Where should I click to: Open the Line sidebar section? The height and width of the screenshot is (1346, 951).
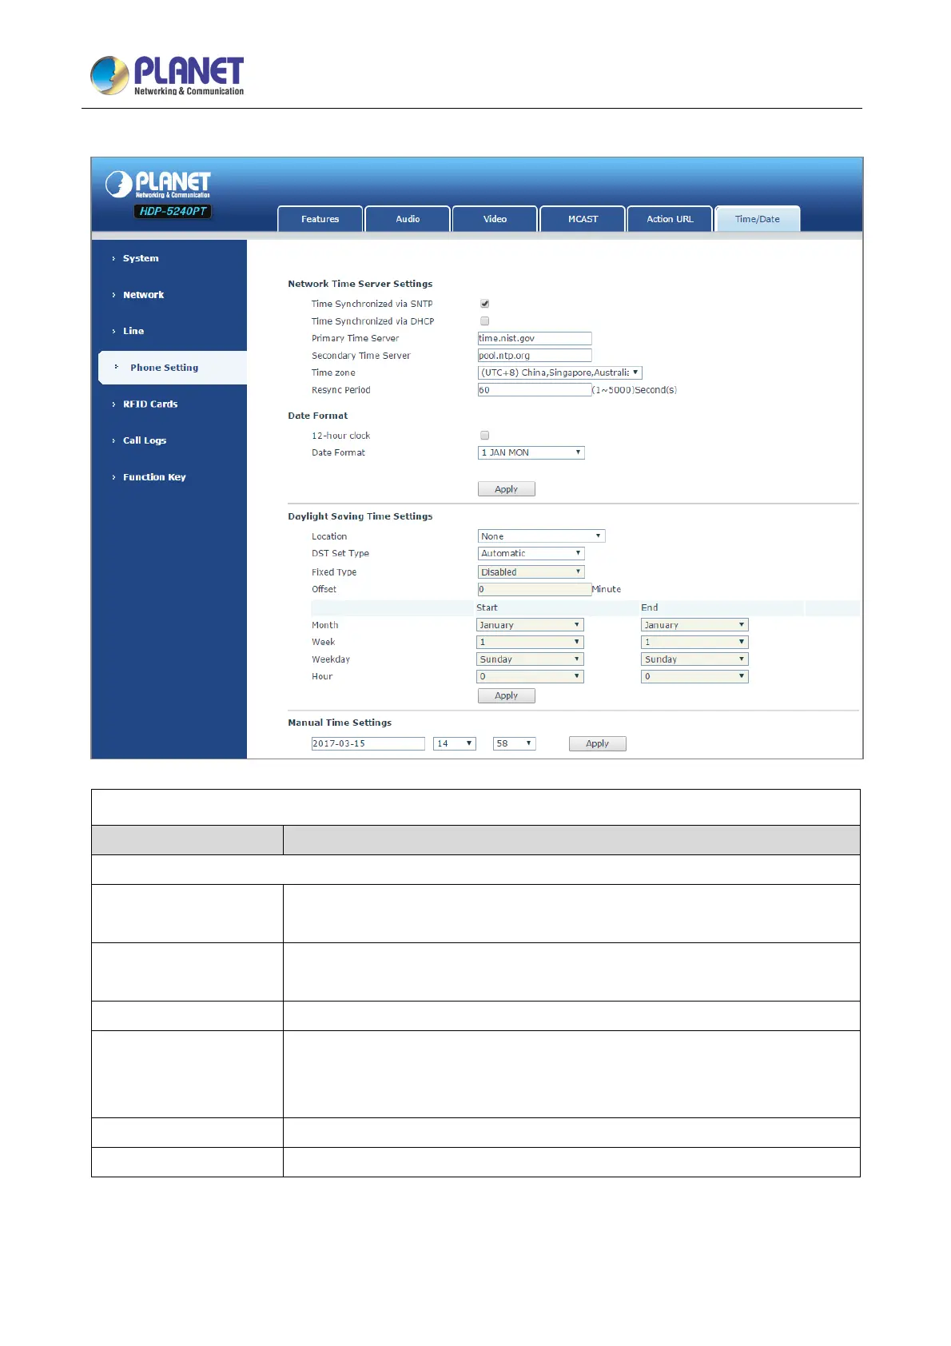pos(133,331)
